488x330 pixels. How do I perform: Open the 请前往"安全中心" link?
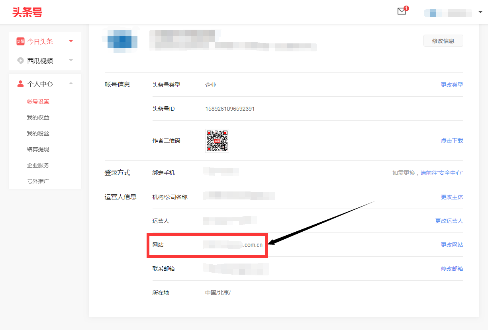coord(442,173)
